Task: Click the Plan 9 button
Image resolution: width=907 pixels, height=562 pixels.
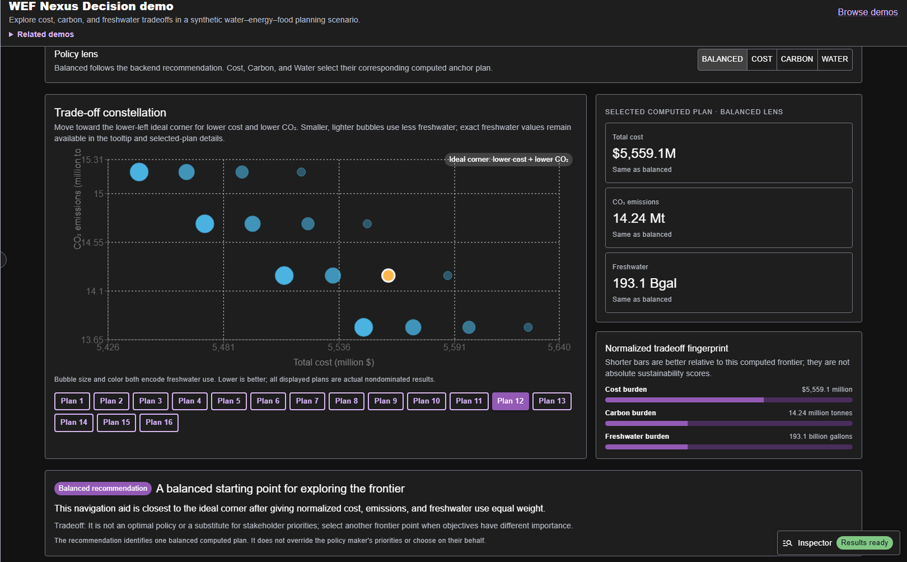Action: pos(385,401)
